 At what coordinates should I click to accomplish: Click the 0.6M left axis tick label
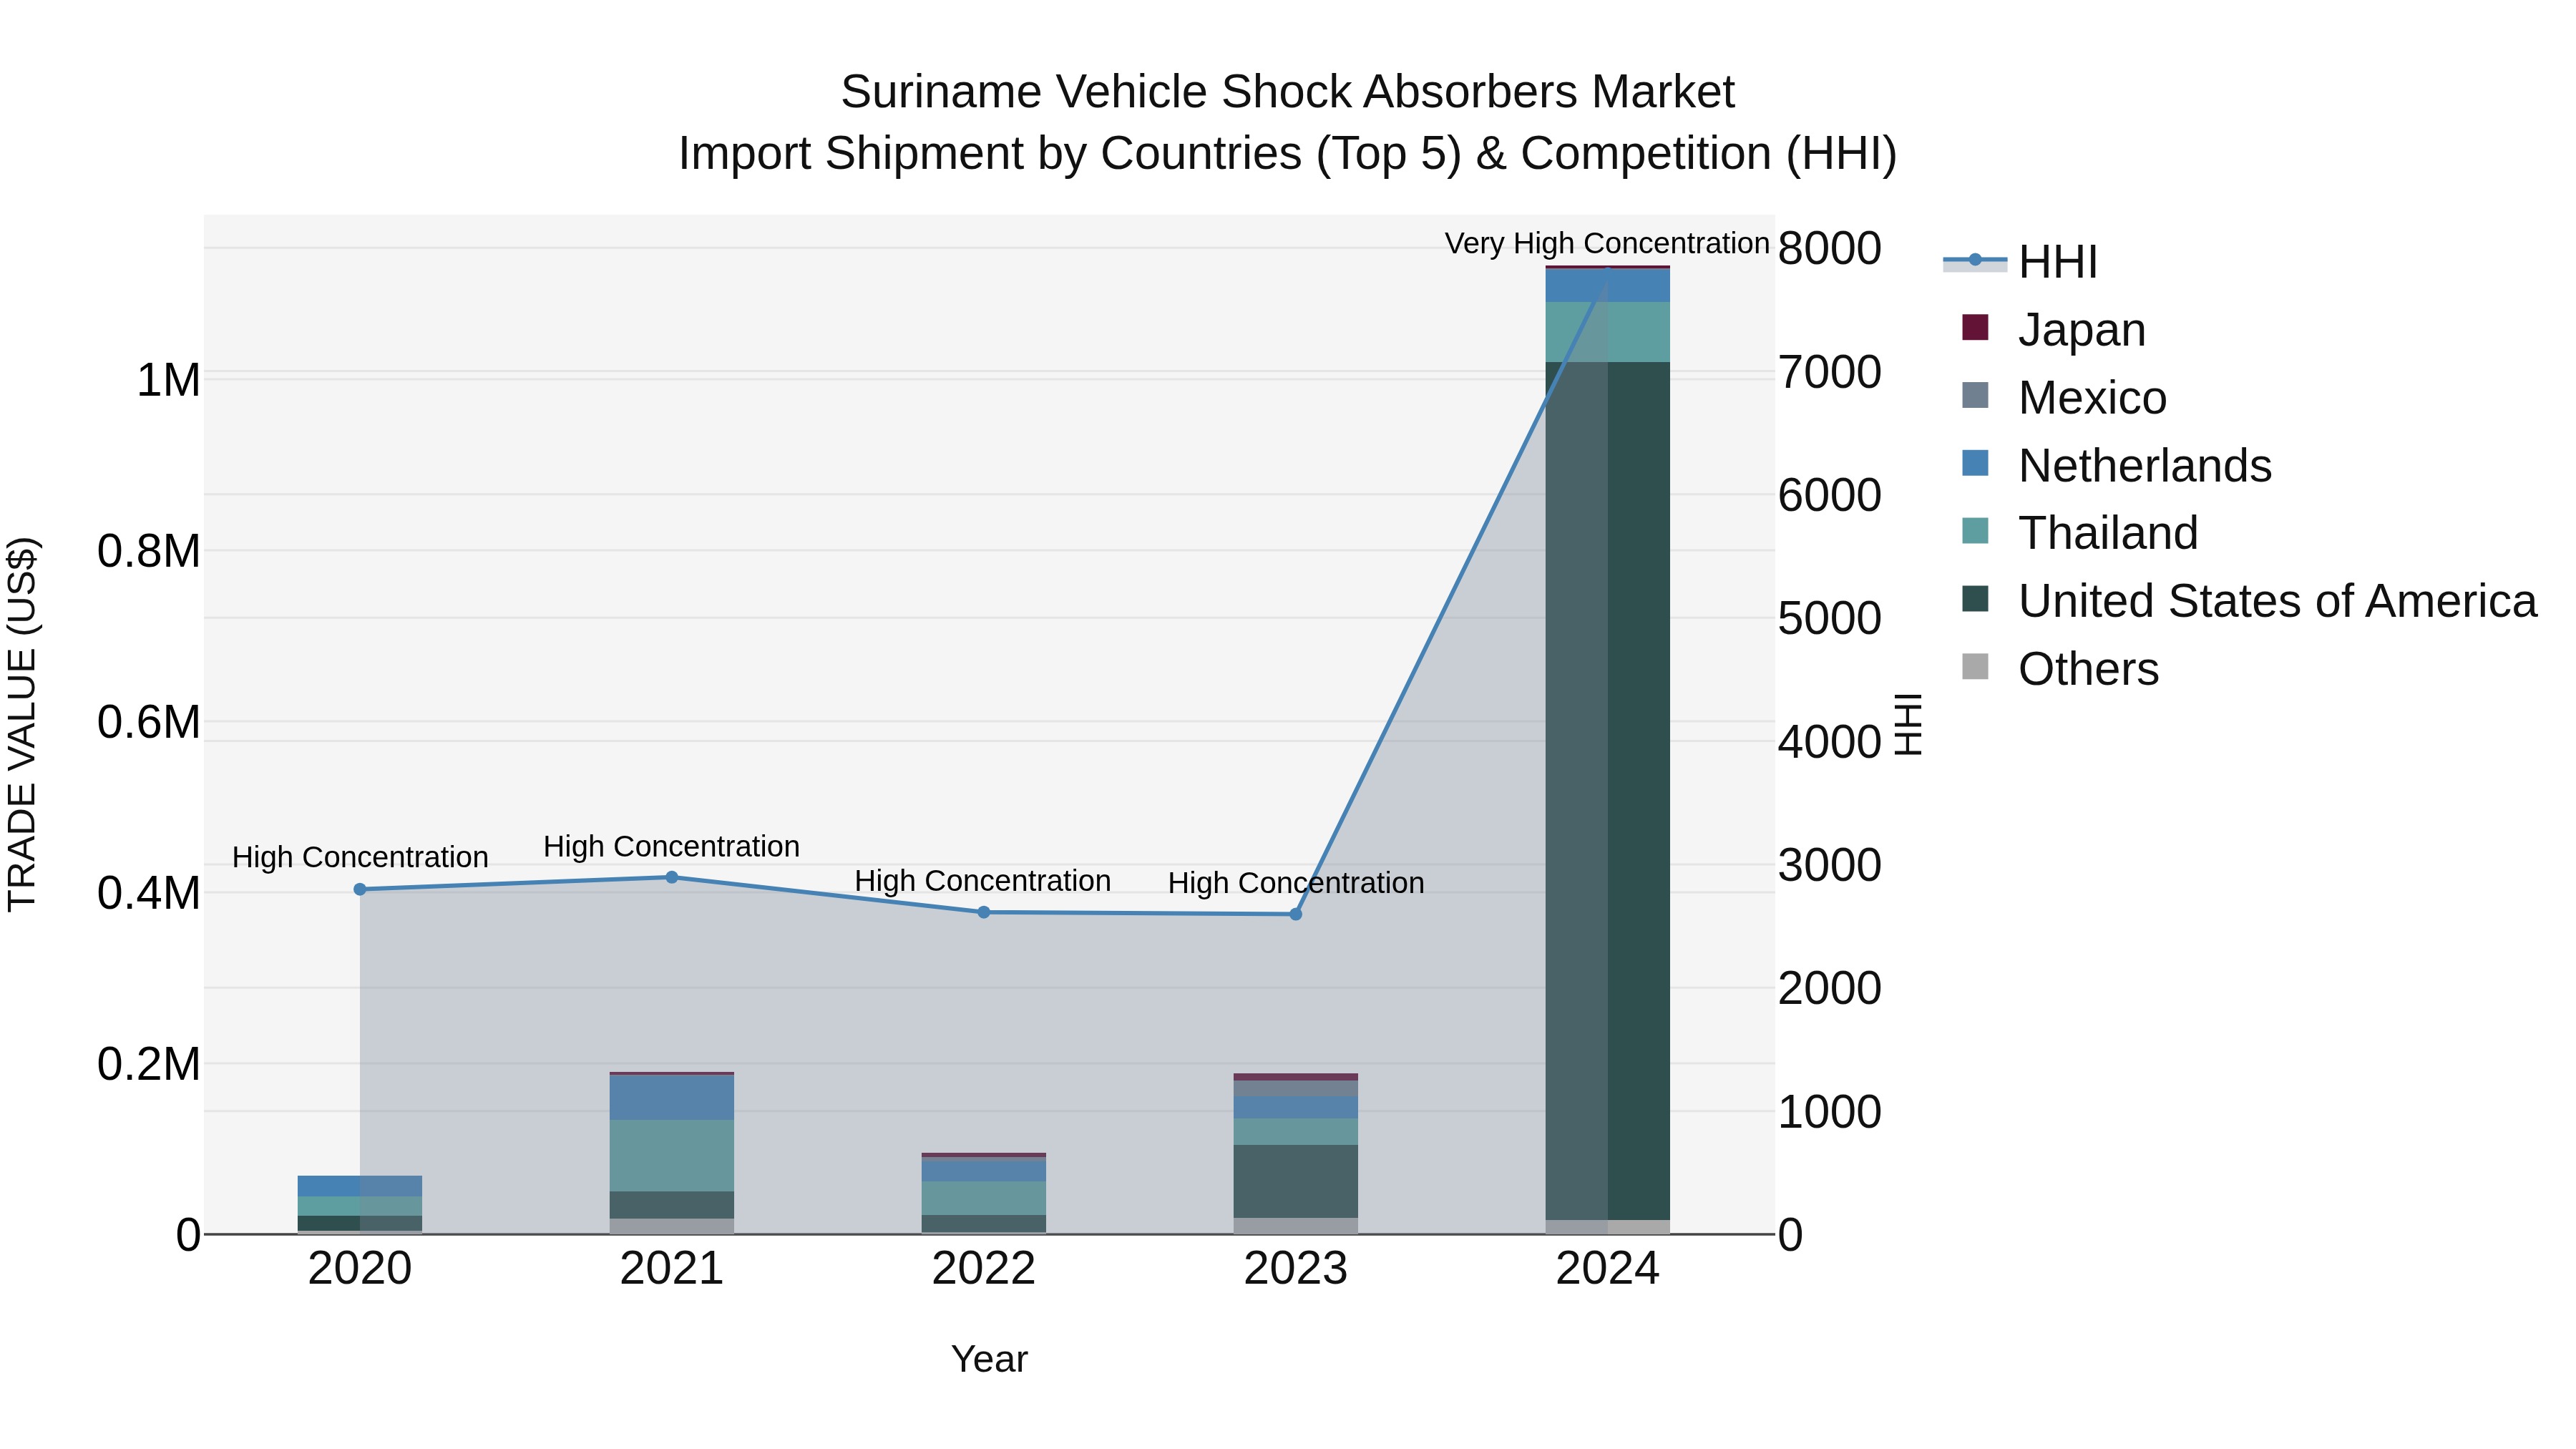(x=149, y=722)
